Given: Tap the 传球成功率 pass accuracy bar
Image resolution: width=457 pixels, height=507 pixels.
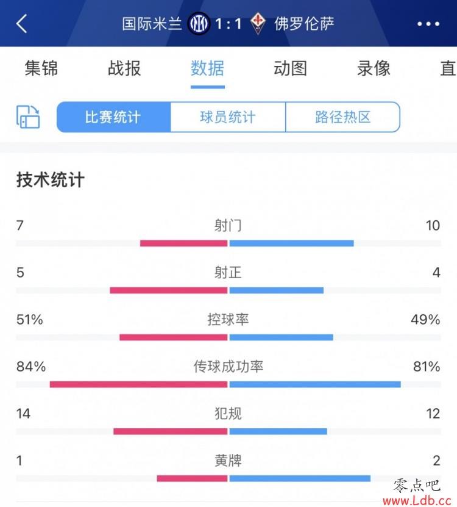Looking at the screenshot, I should pos(228,384).
